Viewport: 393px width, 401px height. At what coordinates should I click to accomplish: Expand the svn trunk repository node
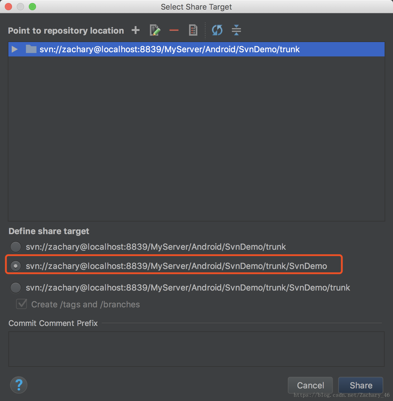tap(14, 49)
